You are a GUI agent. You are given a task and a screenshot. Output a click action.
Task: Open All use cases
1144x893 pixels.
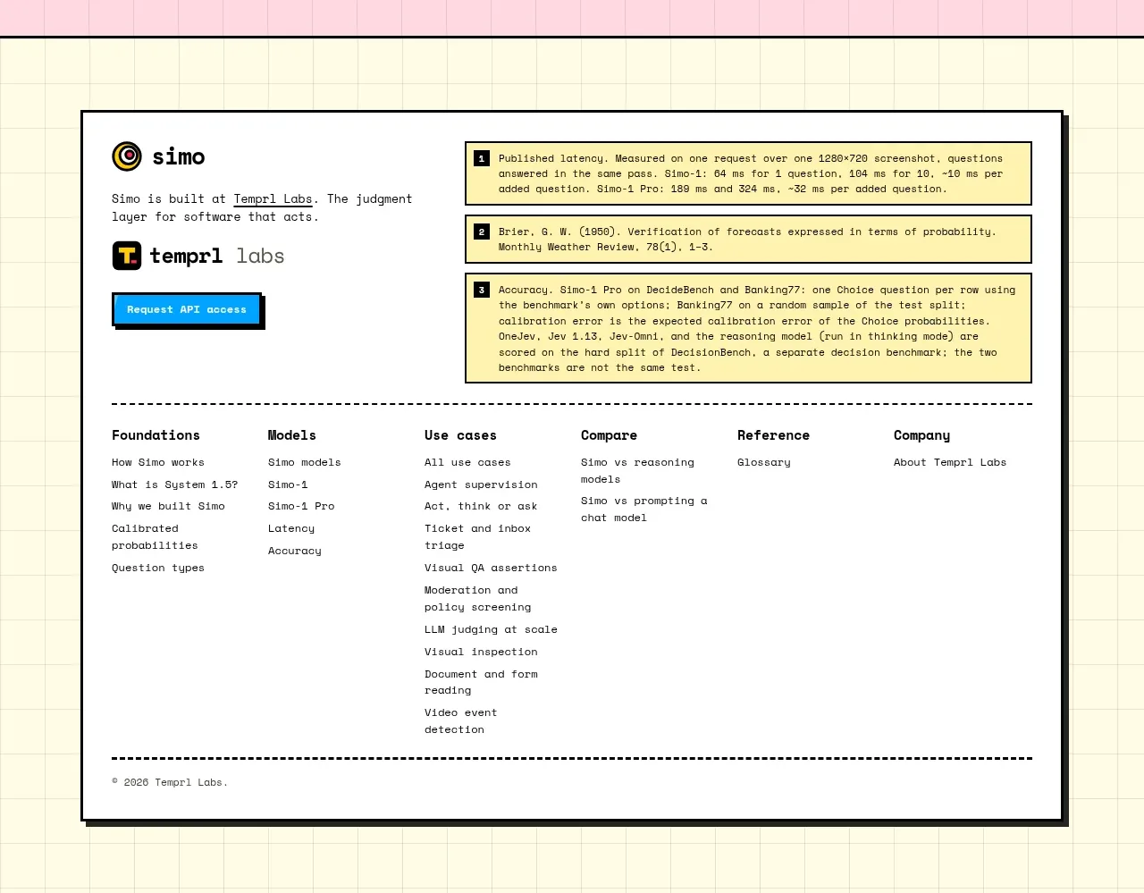[467, 462]
